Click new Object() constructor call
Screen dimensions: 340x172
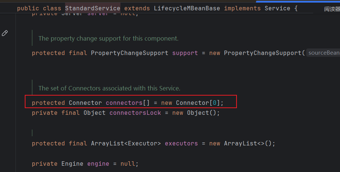[x=203, y=113]
